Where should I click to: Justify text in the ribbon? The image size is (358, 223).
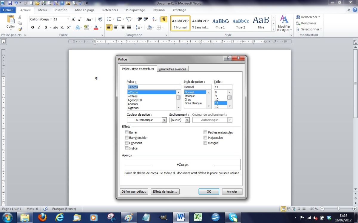(x=129, y=27)
